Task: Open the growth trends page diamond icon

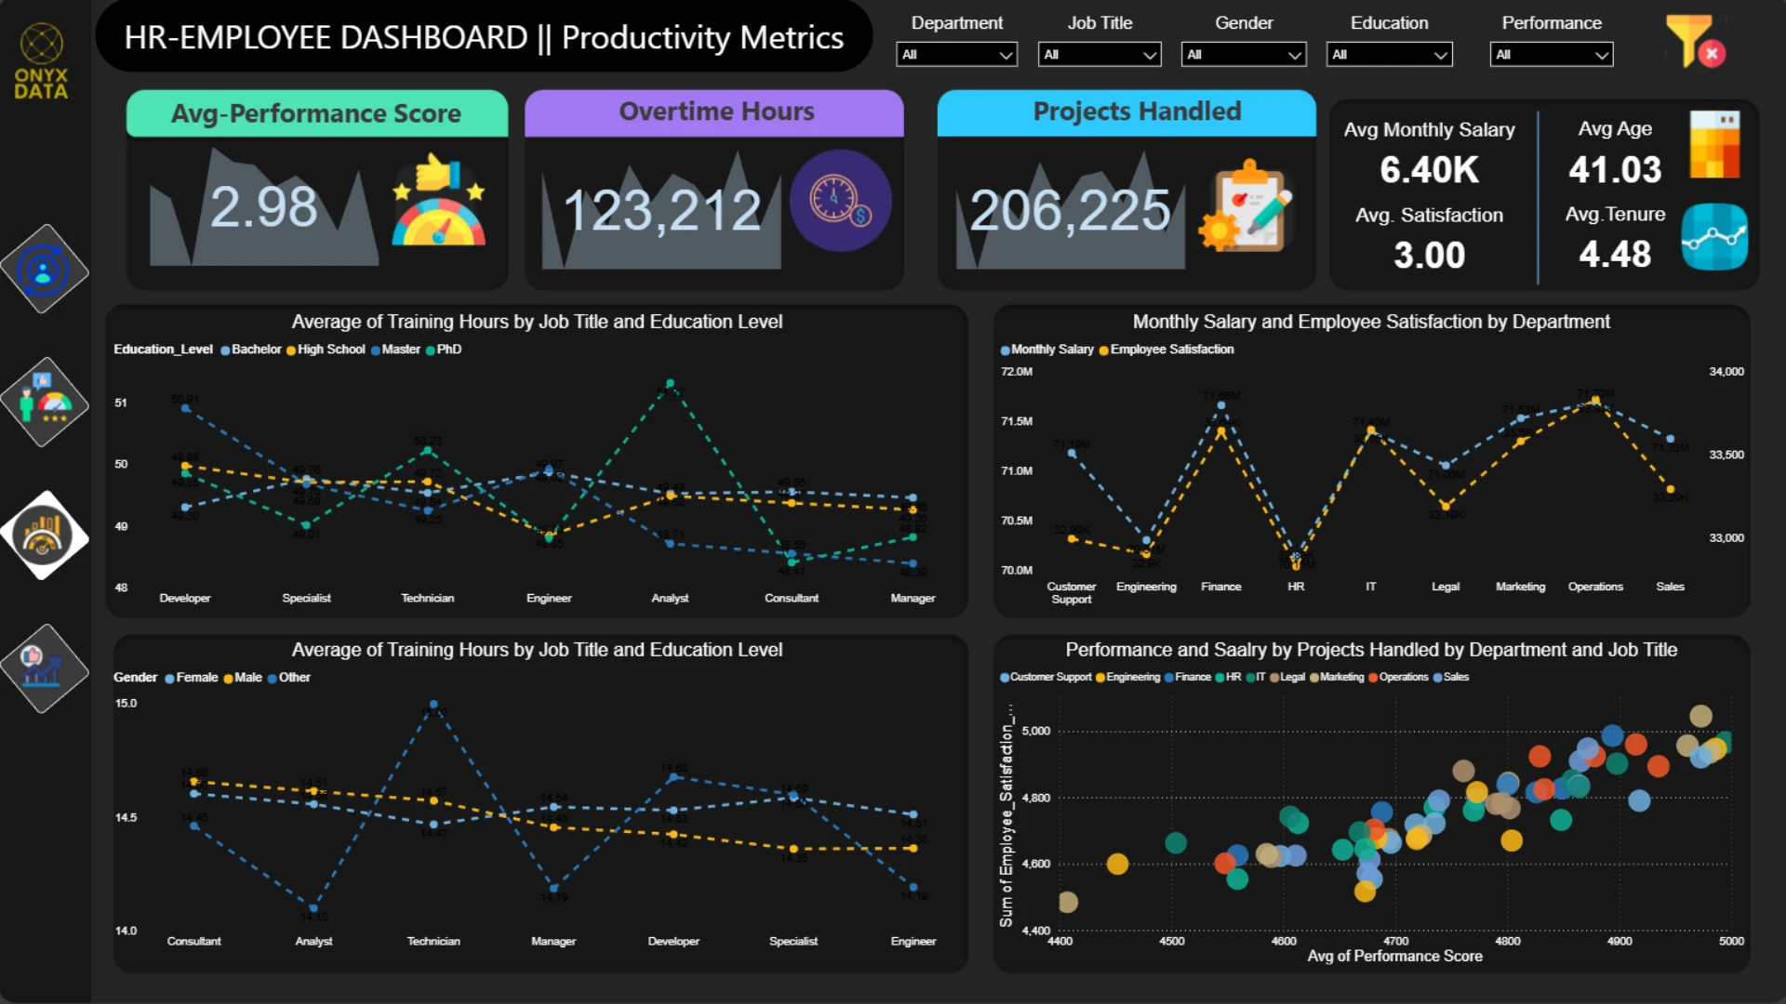Action: point(44,668)
